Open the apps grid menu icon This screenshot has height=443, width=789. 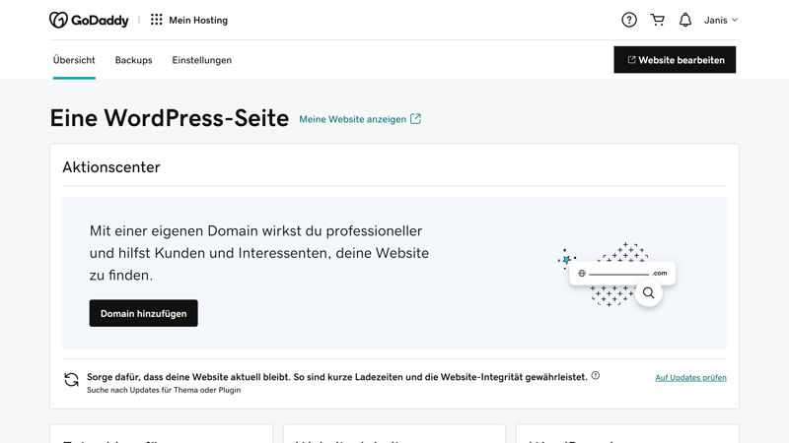pos(157,20)
